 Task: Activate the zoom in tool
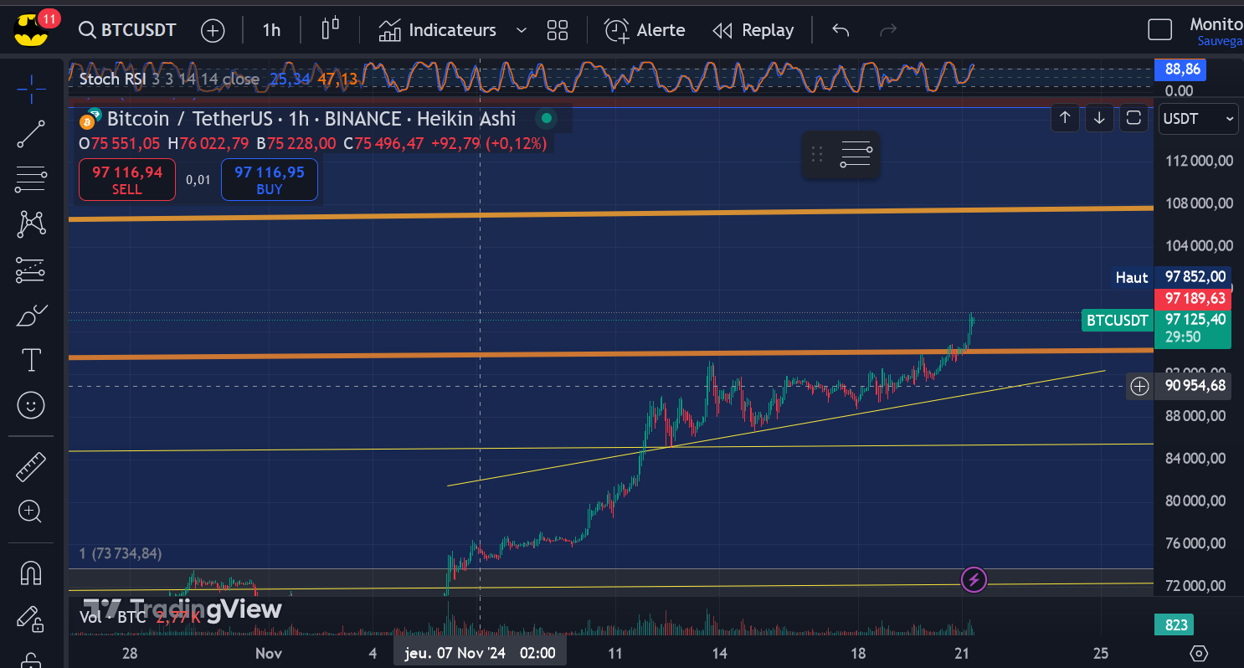click(31, 511)
